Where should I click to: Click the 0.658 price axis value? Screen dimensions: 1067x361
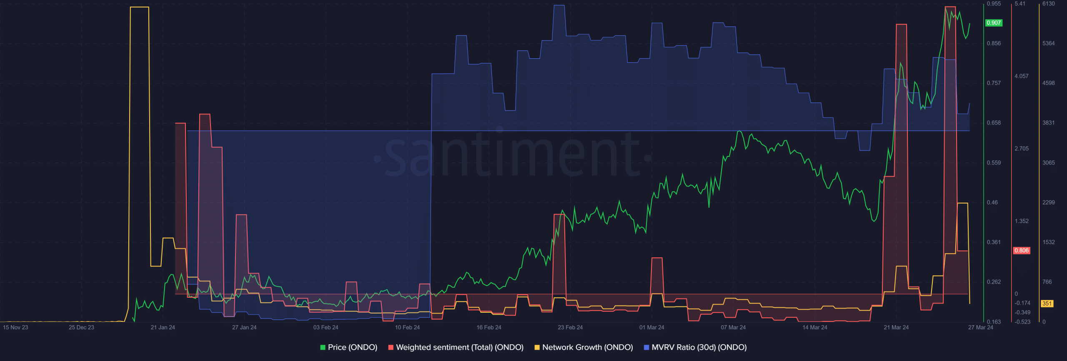tap(994, 123)
